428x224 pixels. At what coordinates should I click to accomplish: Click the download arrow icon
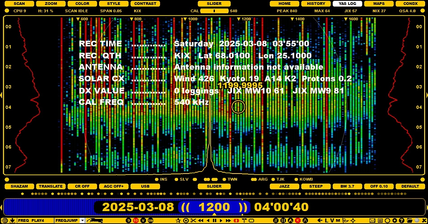(13, 220)
